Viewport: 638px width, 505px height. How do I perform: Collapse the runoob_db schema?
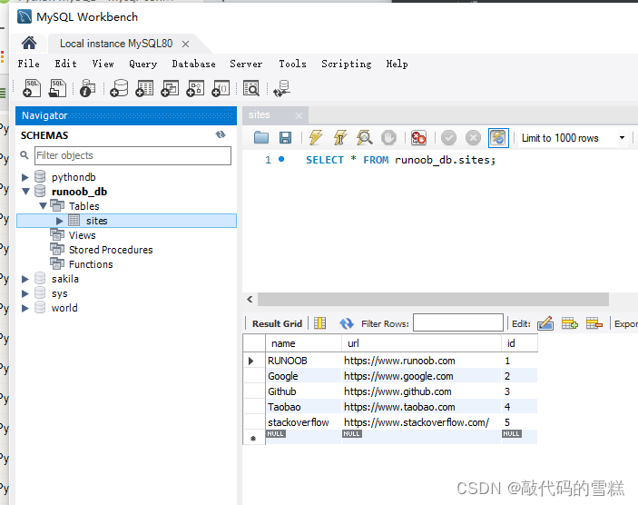coord(25,191)
